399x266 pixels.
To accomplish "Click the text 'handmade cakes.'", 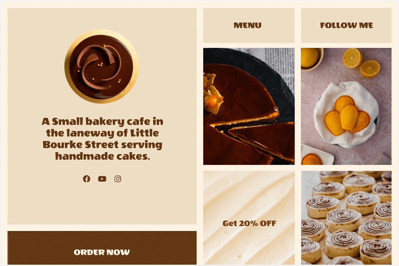I will point(102,156).
